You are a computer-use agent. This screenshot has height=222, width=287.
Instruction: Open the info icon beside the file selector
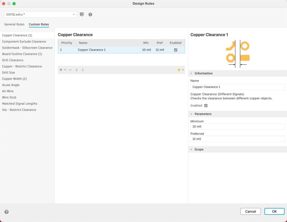[x=90, y=15]
